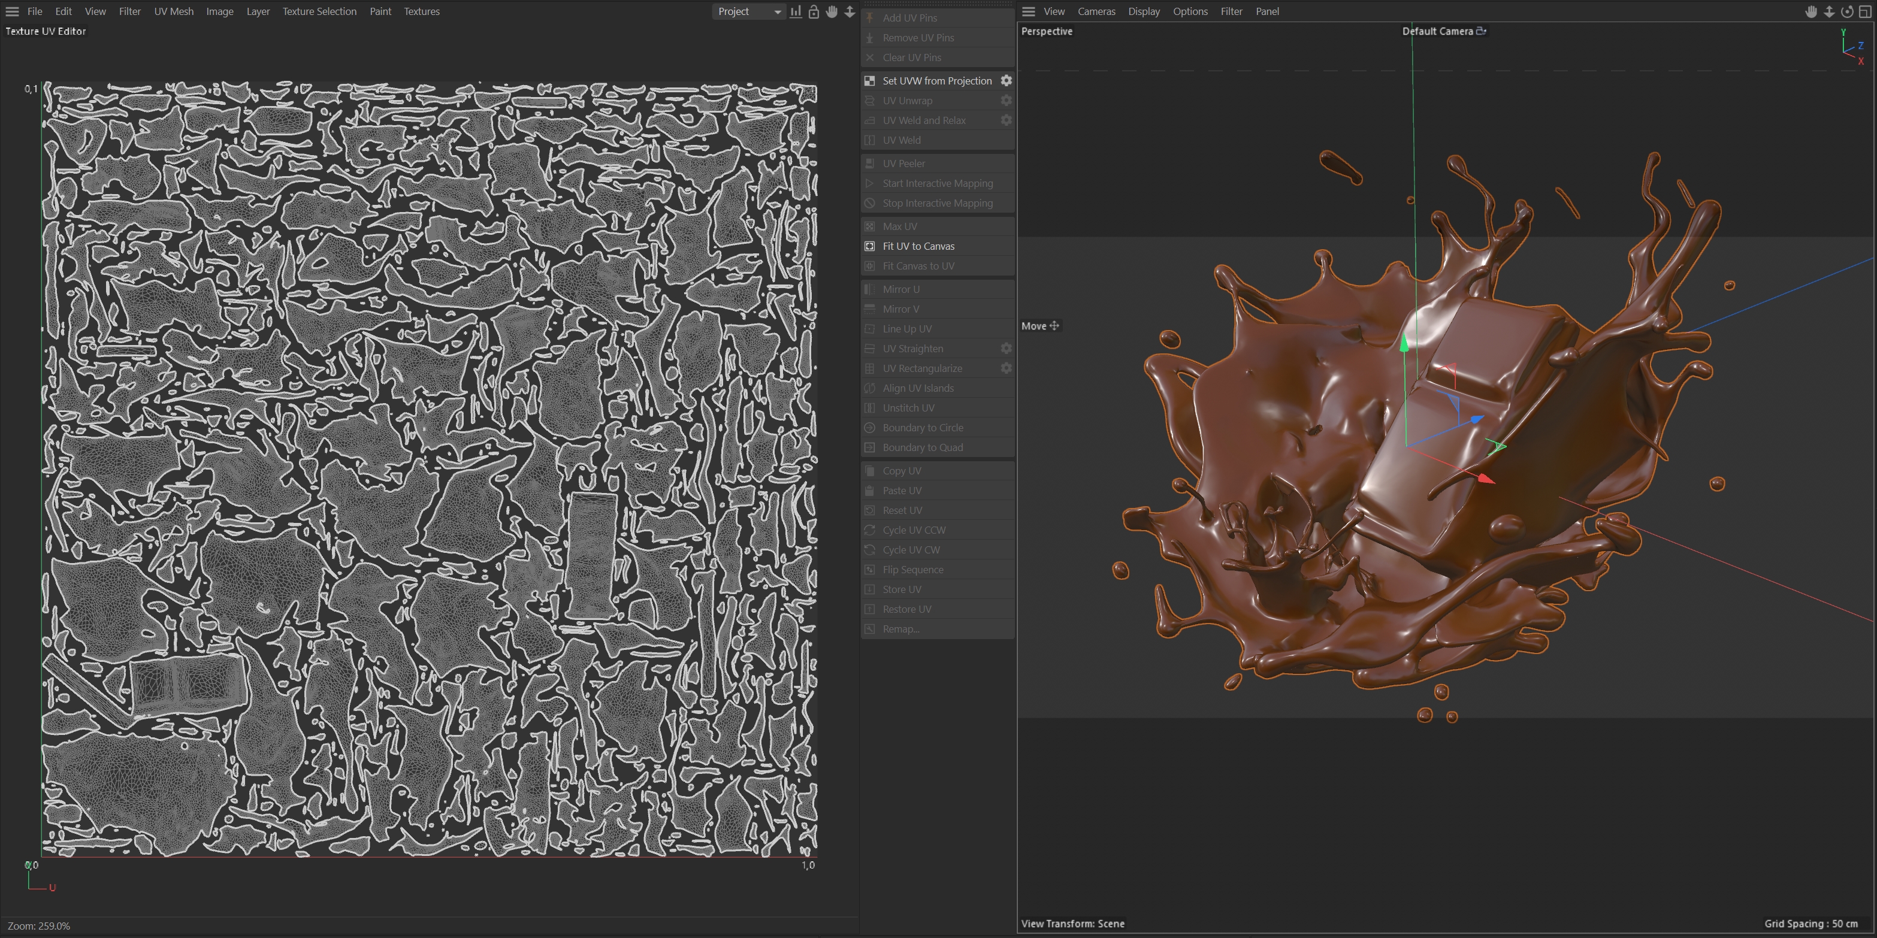Open the UV Mesh menu
Screen dimensions: 1877x938
pos(173,11)
